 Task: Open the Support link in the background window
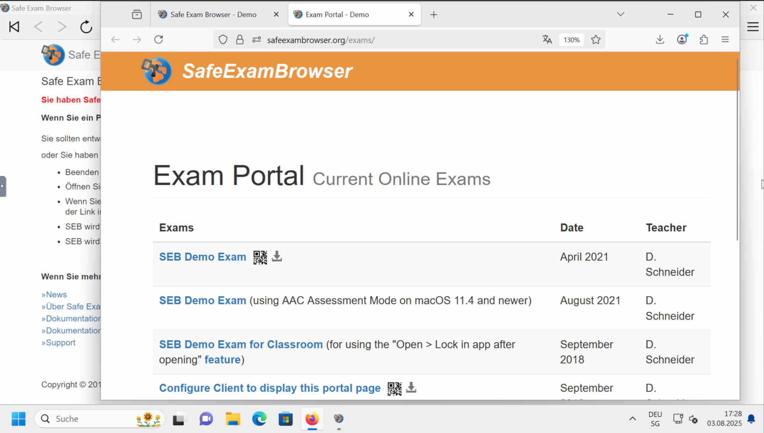tap(58, 343)
